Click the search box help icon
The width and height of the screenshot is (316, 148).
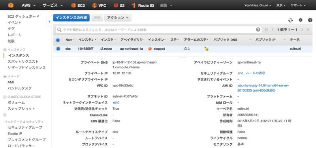click(x=258, y=30)
